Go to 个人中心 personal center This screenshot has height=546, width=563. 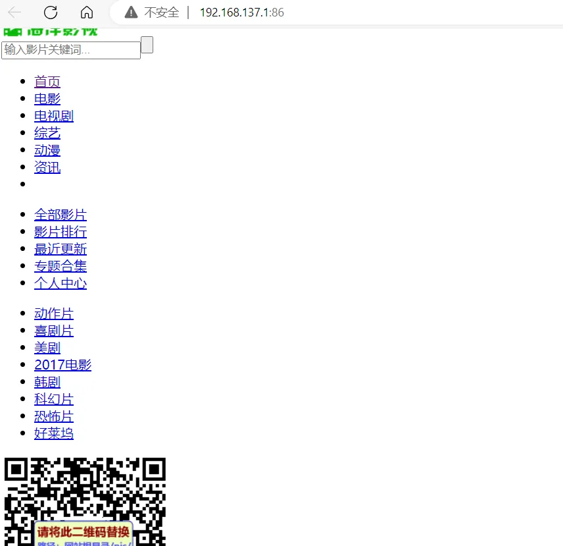point(61,283)
